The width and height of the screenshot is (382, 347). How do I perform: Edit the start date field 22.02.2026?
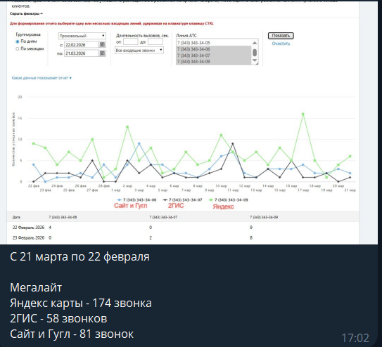[x=82, y=45]
